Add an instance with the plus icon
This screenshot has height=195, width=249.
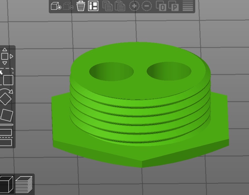[x=134, y=6]
